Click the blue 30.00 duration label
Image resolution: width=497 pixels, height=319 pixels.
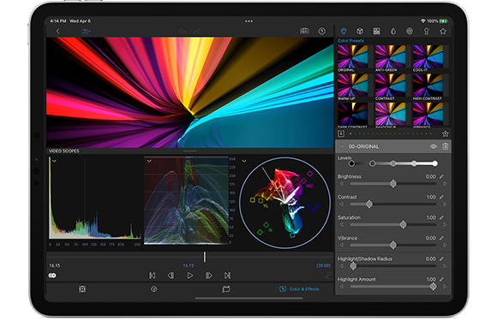click(x=323, y=265)
